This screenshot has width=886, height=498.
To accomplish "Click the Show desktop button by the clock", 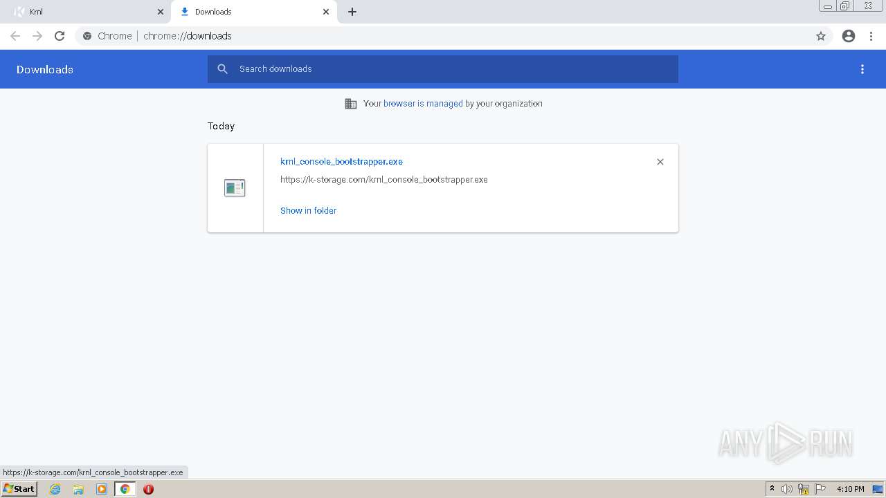I will pyautogui.click(x=878, y=489).
